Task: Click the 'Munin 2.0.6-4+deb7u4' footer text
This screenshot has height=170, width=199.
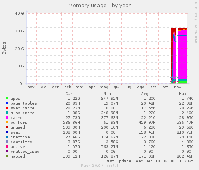Action: (x=100, y=166)
